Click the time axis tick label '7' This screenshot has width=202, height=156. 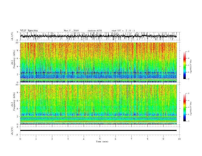click(x=132, y=139)
